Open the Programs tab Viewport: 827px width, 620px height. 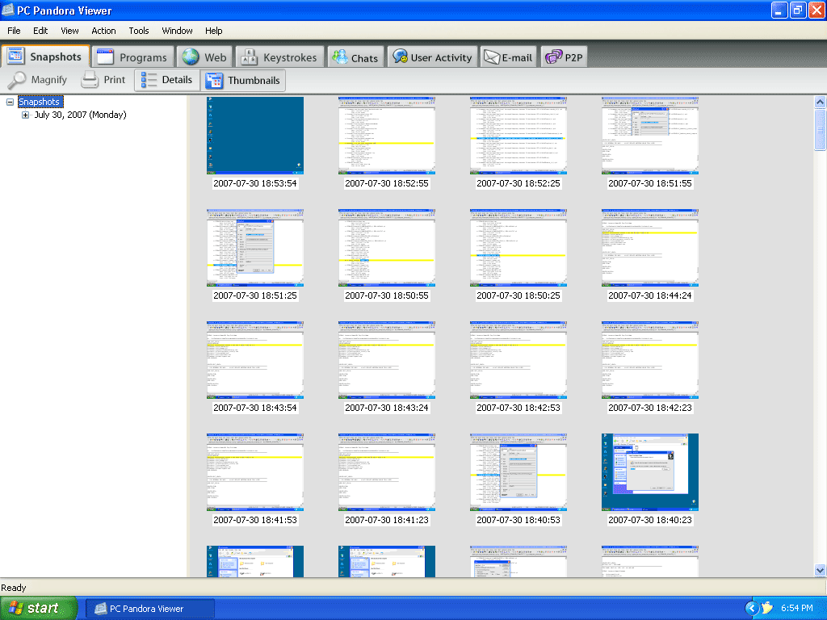132,57
